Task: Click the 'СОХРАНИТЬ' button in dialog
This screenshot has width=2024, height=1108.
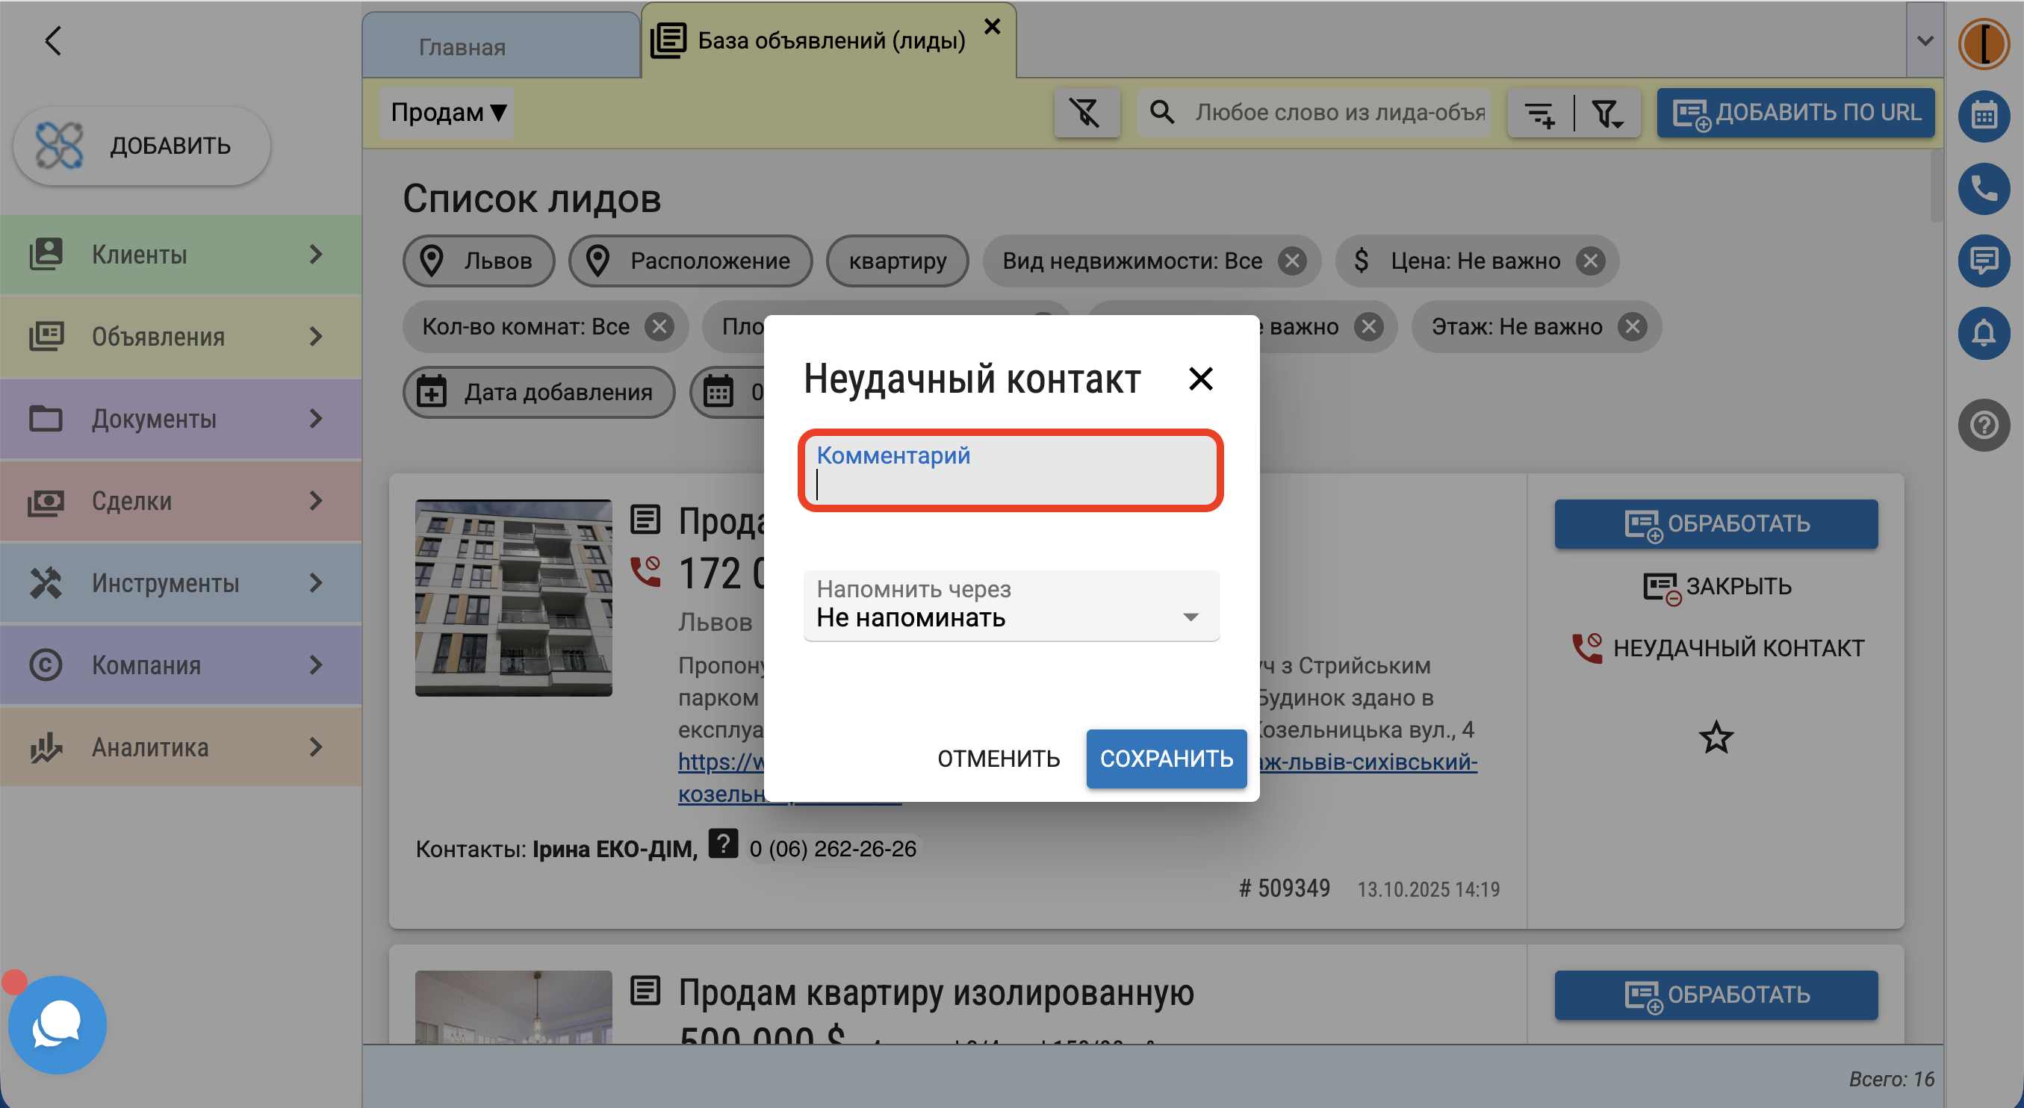Action: [x=1166, y=759]
